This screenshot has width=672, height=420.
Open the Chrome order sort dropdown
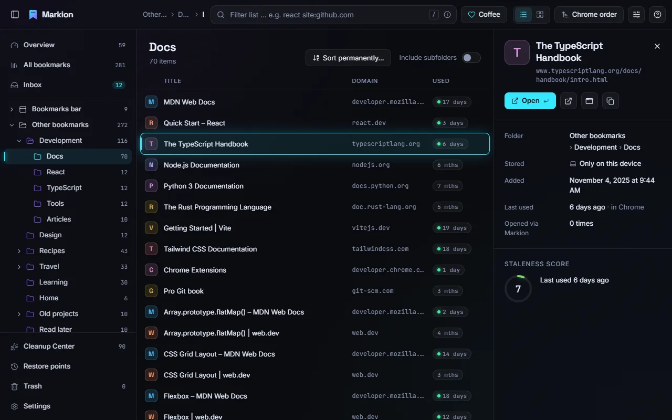pos(589,15)
